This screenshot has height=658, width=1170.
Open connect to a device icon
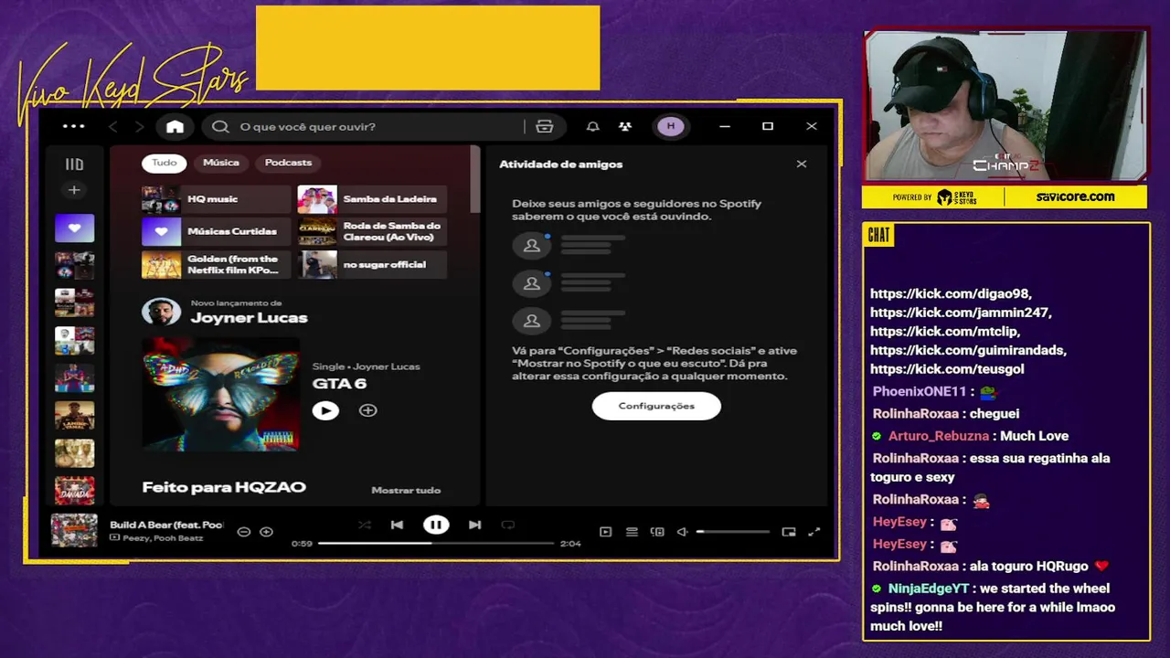pyautogui.click(x=657, y=532)
